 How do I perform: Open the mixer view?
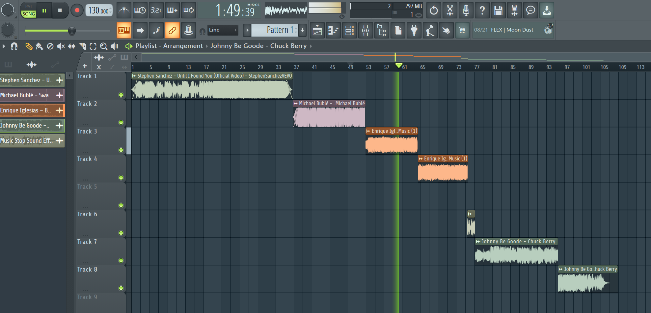click(x=366, y=31)
